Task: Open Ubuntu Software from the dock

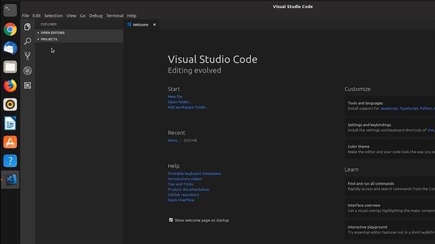Action: coord(10,142)
